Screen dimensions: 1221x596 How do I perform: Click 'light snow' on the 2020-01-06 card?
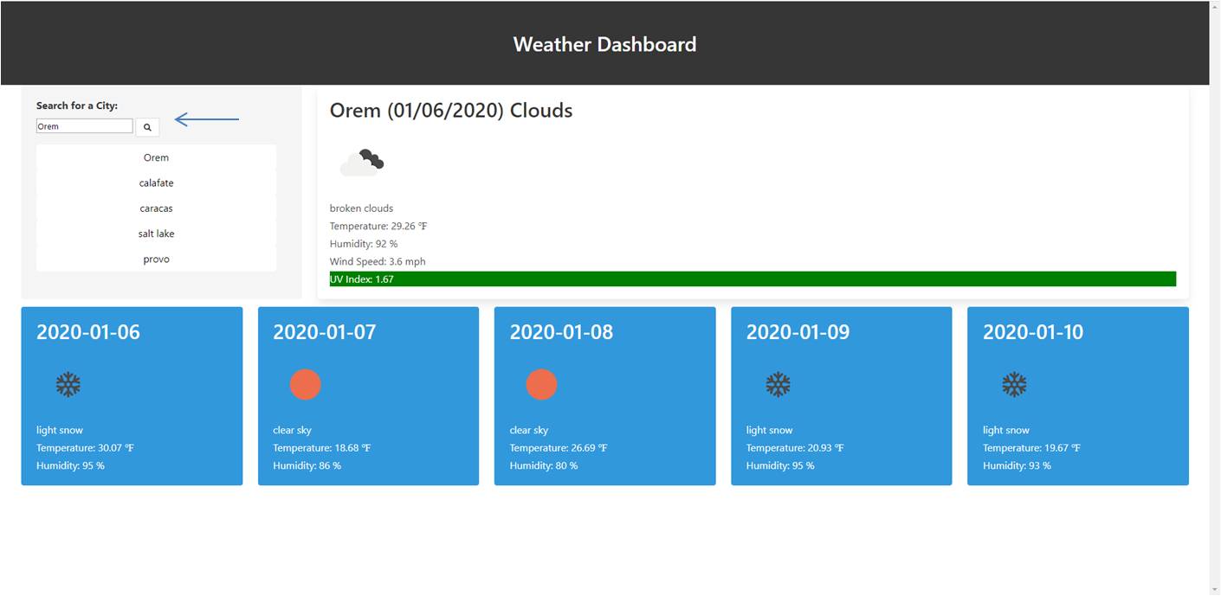click(60, 430)
